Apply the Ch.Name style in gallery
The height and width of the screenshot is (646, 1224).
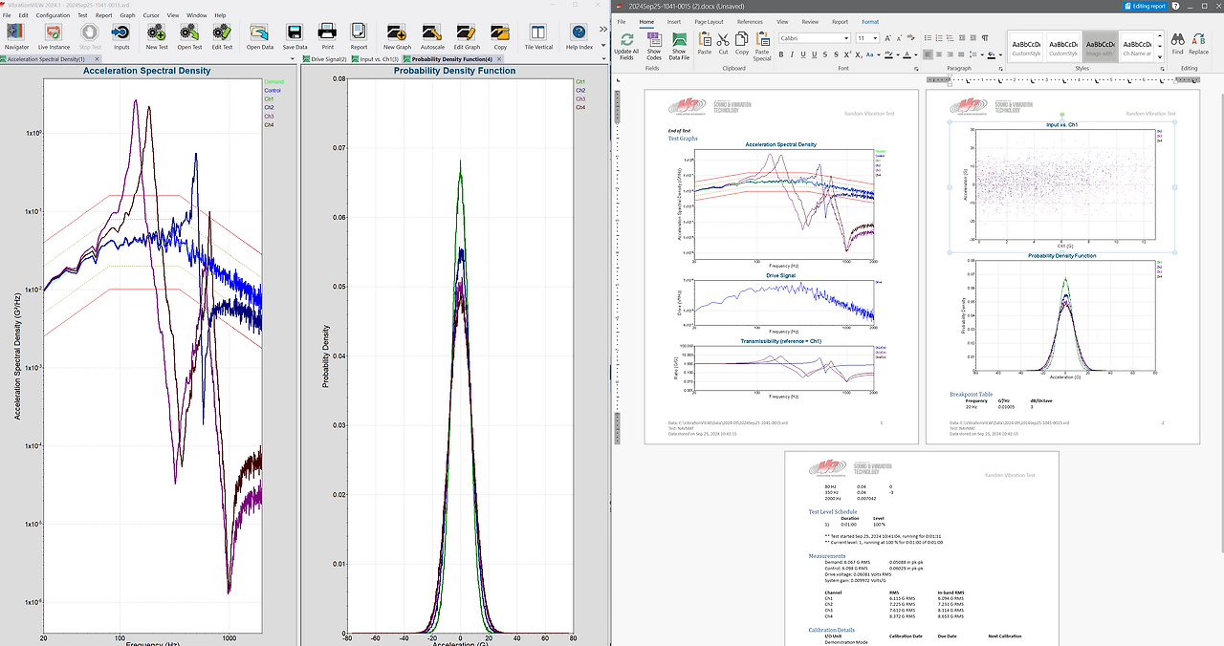click(x=1136, y=48)
